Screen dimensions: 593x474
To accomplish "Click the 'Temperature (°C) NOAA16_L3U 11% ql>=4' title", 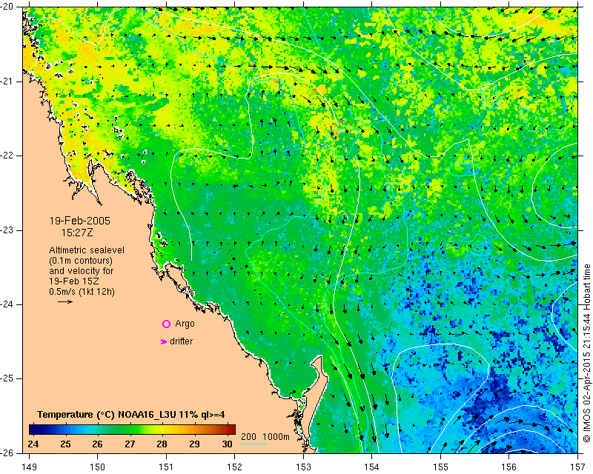I will 131,415.
